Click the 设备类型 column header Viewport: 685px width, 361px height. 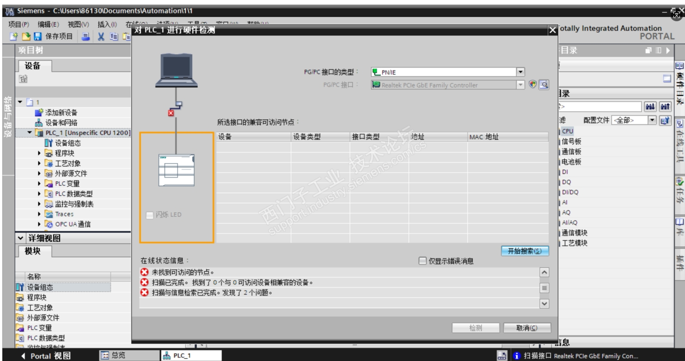(x=321, y=136)
